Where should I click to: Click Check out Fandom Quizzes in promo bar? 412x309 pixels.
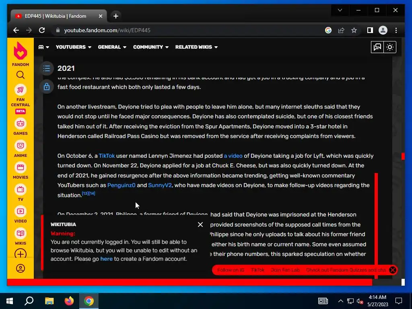346,270
